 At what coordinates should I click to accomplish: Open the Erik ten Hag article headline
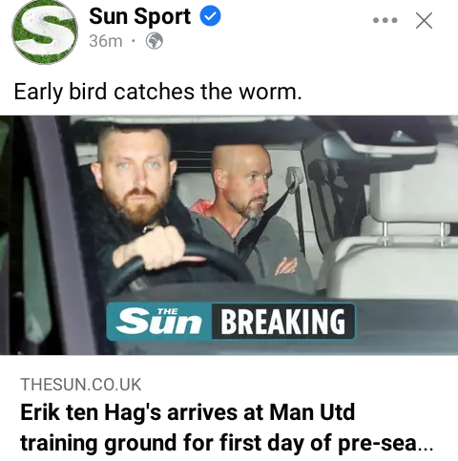226,427
